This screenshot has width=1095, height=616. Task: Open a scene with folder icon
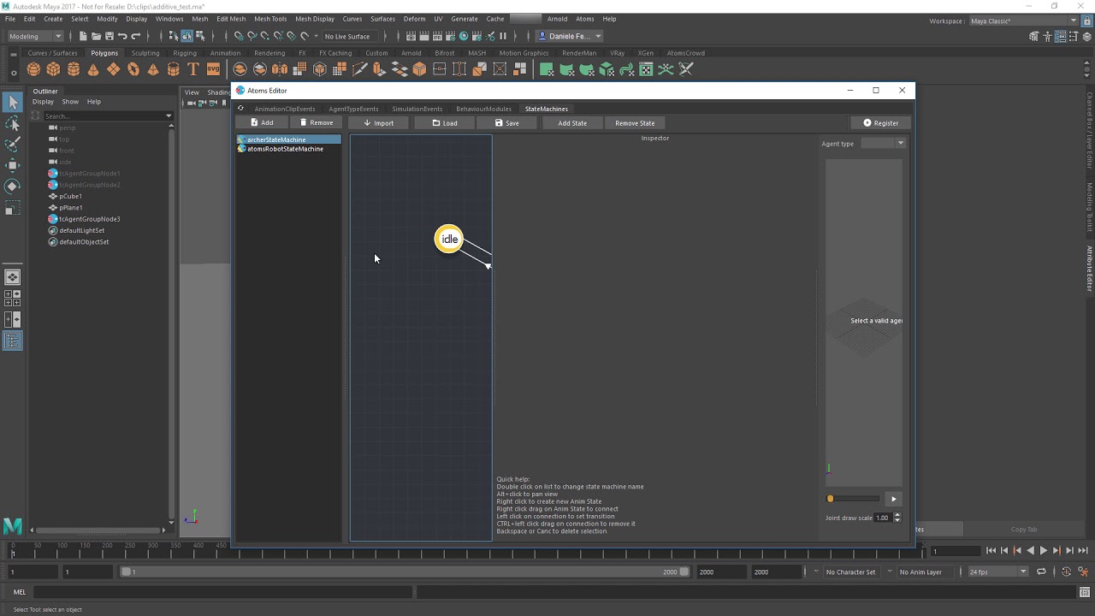click(x=96, y=36)
